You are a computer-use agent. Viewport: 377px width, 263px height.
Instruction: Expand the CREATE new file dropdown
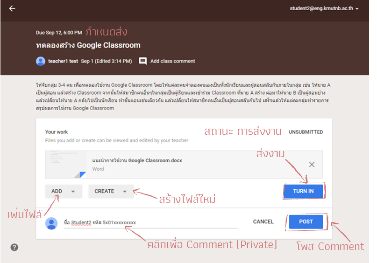click(111, 191)
